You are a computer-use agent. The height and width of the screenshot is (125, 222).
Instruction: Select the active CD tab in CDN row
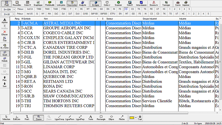pos(126,9)
